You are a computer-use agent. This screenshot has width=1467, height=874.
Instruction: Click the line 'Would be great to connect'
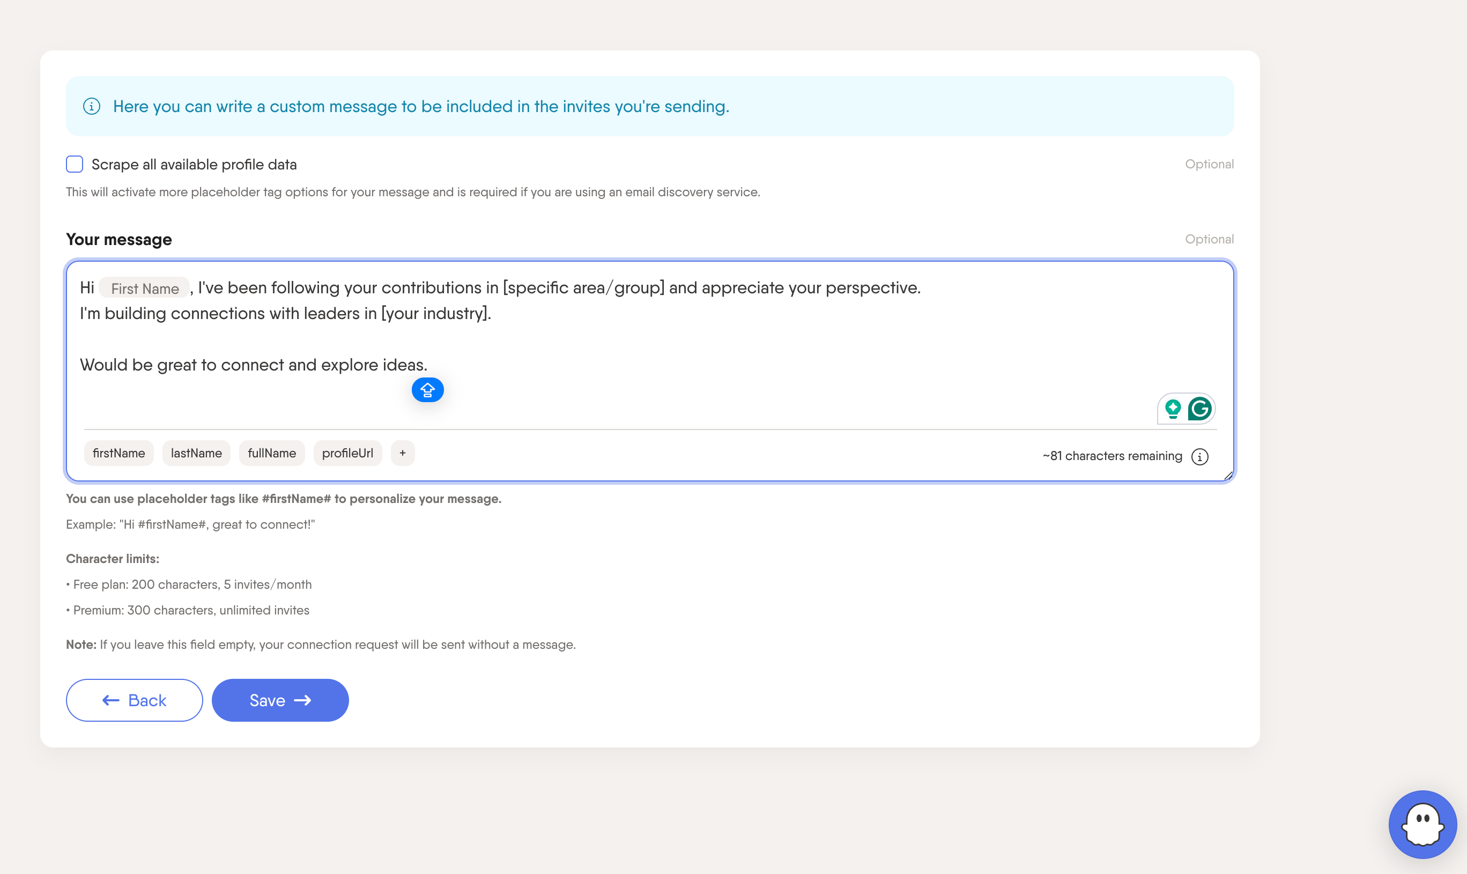coord(253,365)
